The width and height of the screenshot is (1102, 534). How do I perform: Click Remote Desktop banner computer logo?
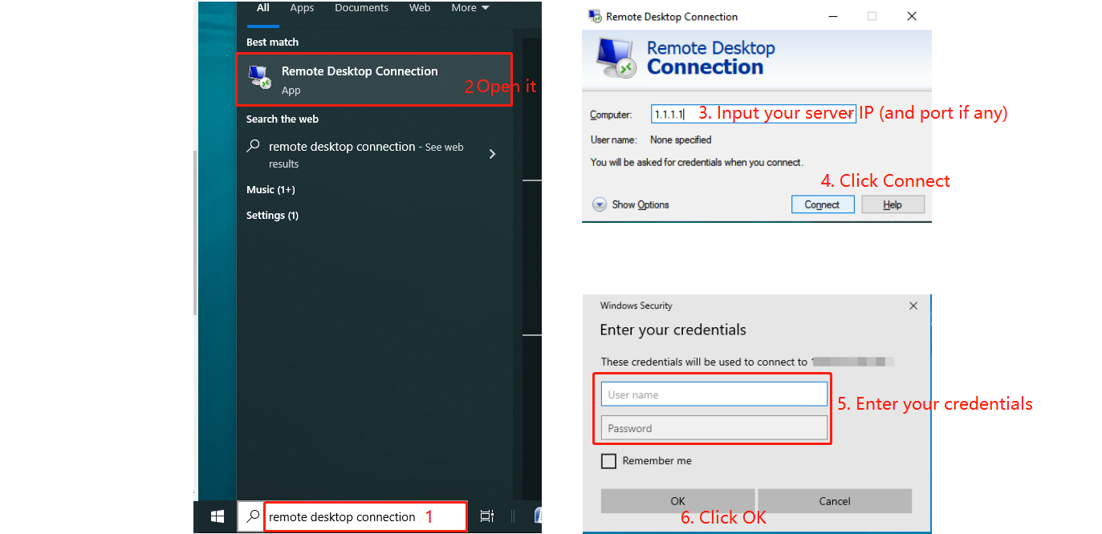(x=616, y=58)
